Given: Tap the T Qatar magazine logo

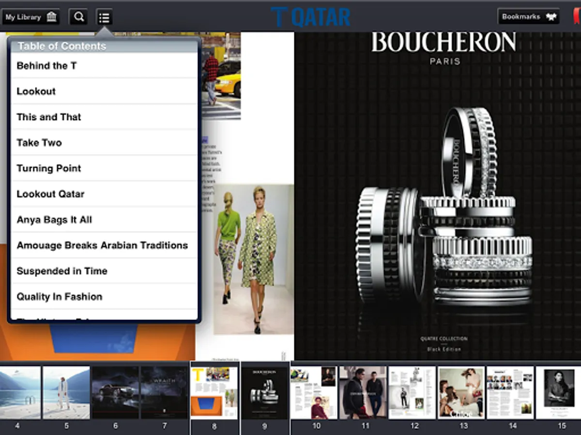Looking at the screenshot, I should 310,17.
